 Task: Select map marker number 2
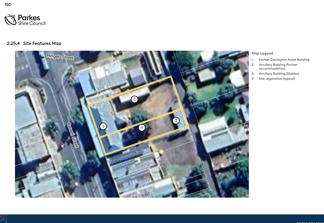pyautogui.click(x=135, y=99)
